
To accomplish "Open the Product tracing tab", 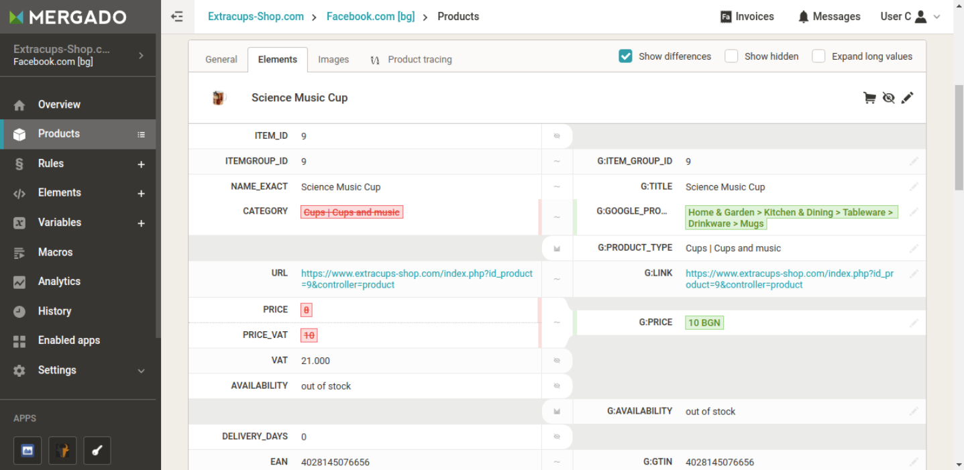I will point(419,59).
